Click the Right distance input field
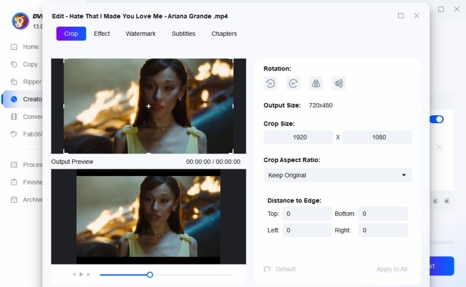This screenshot has width=466, height=287. point(383,230)
